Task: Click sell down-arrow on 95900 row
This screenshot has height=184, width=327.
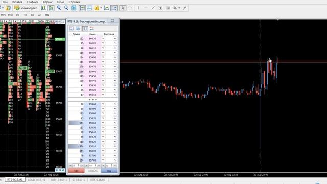Action: (103, 104)
